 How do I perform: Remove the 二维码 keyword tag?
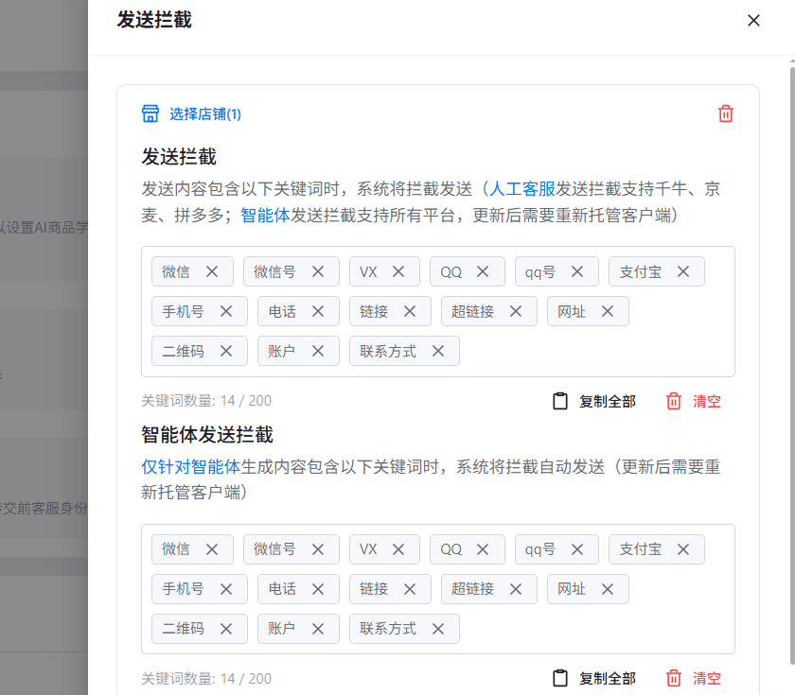click(x=226, y=351)
